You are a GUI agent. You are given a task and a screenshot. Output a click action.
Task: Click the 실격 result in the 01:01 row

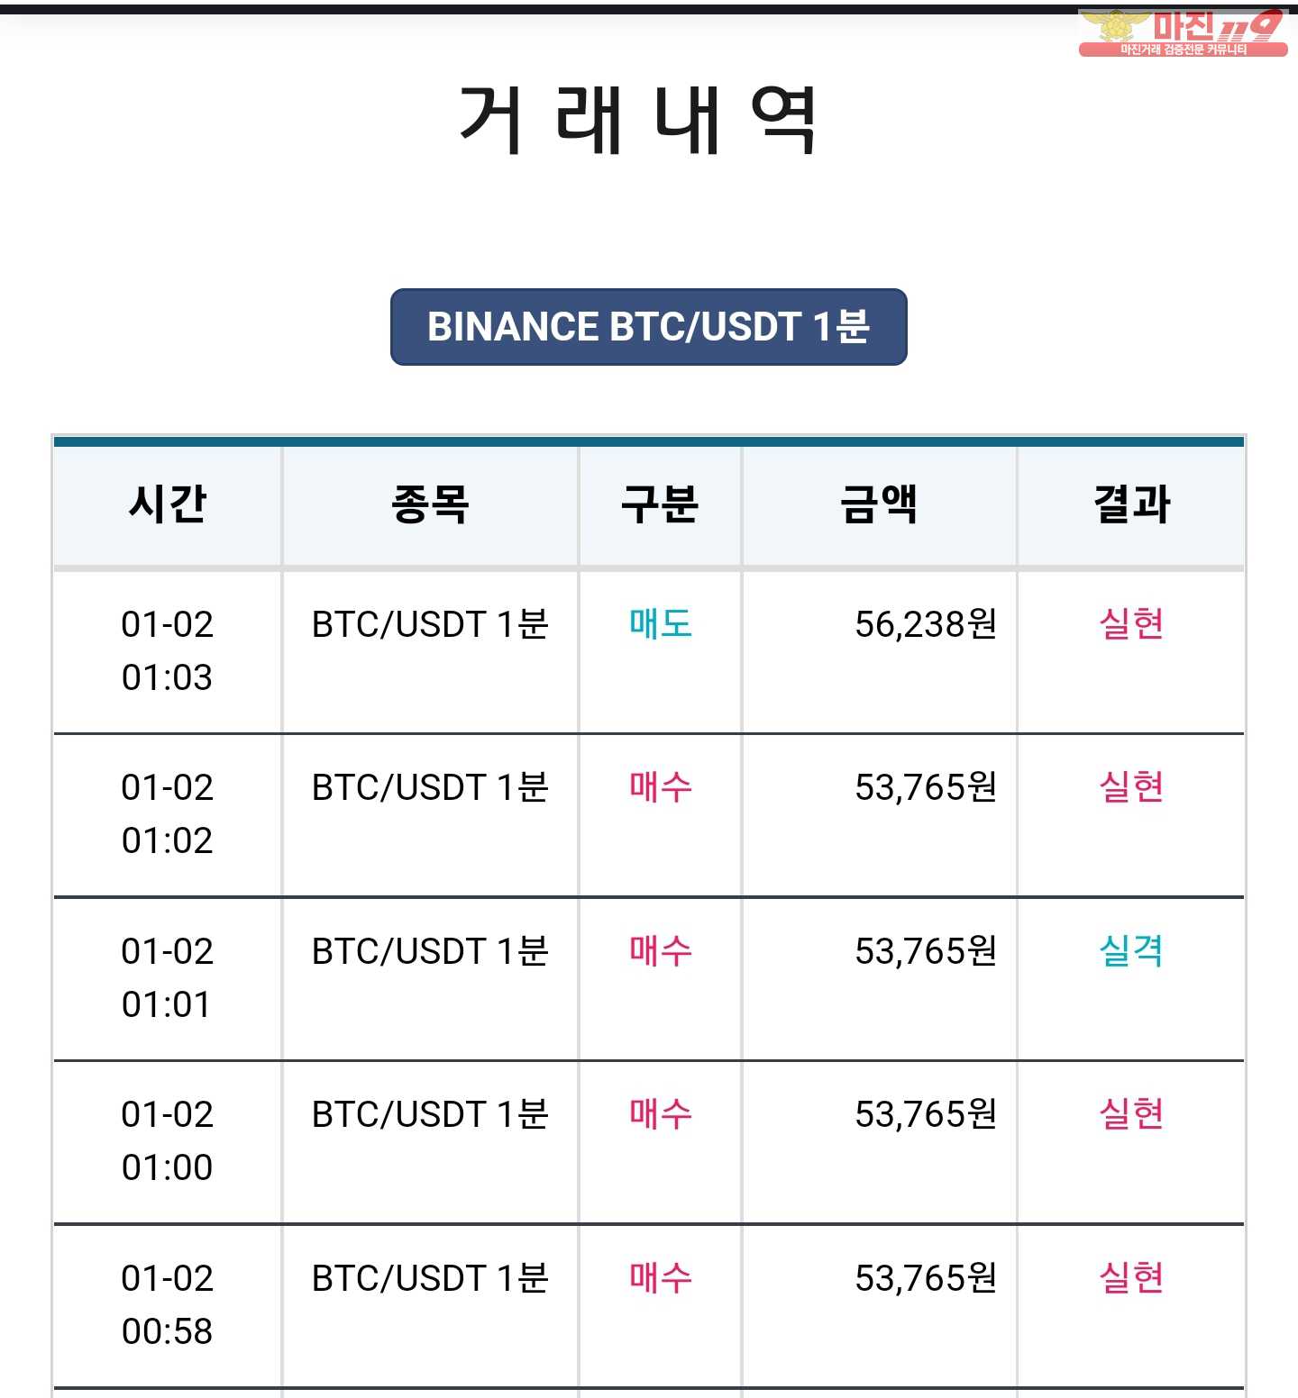[1131, 950]
